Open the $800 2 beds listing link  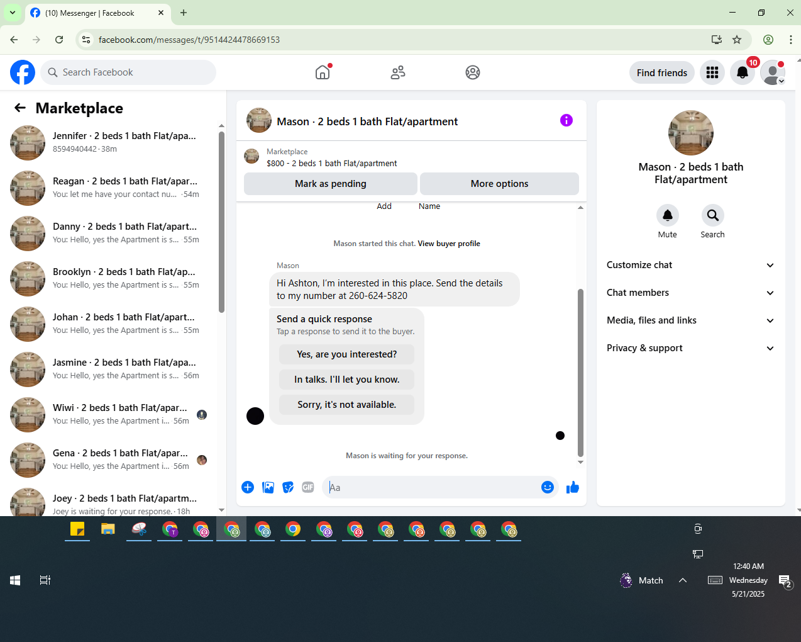[331, 163]
